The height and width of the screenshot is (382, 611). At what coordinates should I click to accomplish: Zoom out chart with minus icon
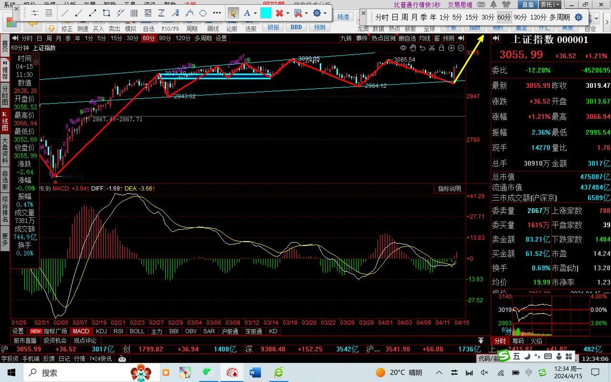coord(461,48)
